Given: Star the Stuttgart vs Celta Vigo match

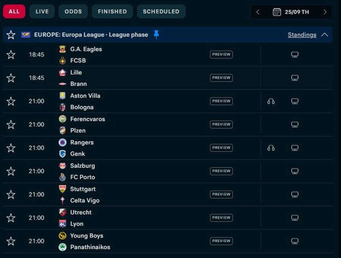Looking at the screenshot, I should click(11, 194).
